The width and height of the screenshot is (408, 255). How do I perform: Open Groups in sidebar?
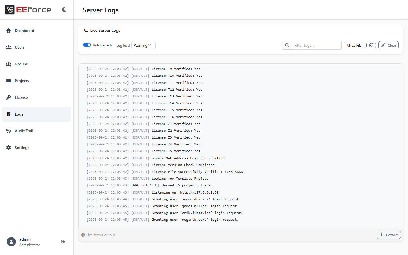37,64
